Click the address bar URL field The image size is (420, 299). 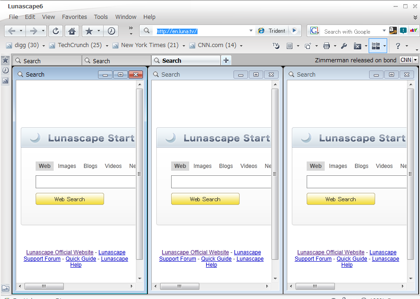point(202,31)
